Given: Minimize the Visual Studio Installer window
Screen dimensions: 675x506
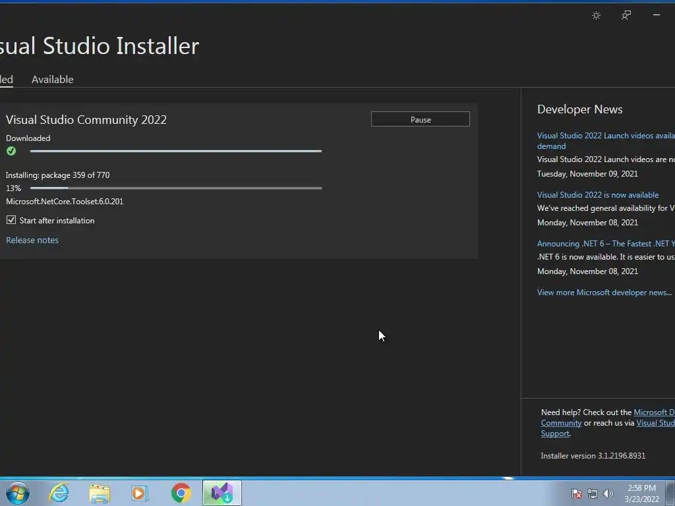Looking at the screenshot, I should 657,15.
